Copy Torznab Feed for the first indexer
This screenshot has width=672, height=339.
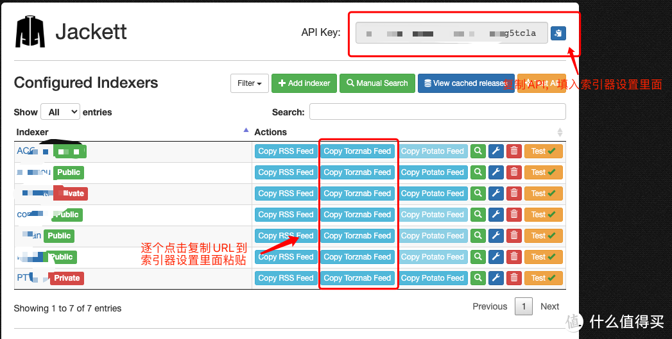[x=357, y=151]
